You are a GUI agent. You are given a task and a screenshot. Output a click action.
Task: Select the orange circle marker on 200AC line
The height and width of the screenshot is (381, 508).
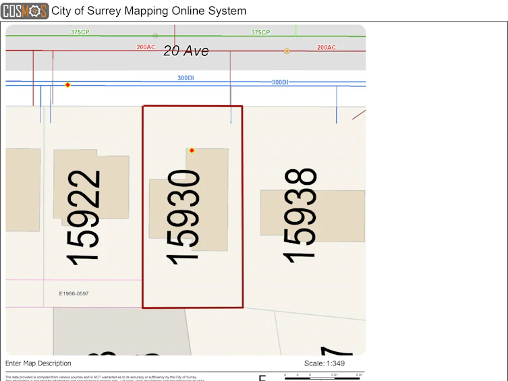[x=287, y=51]
